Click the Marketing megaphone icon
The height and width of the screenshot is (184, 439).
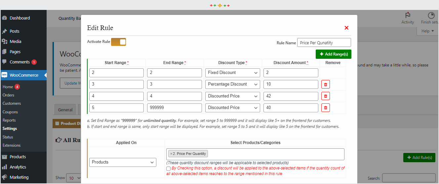[x=4, y=177]
